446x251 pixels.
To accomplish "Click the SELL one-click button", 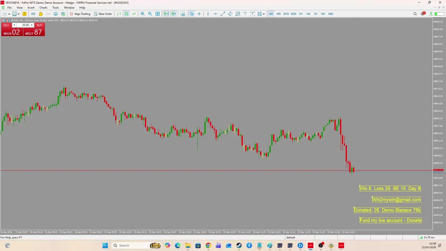I will (6, 25).
